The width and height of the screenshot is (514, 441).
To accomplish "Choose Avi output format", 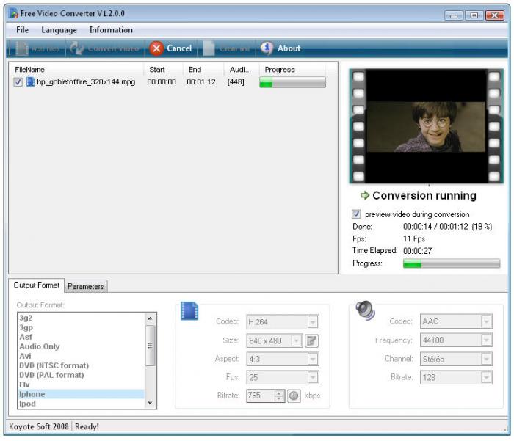I will tap(24, 356).
